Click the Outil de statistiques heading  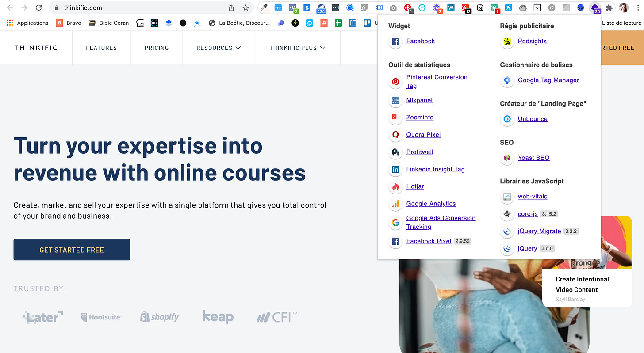[x=419, y=65]
